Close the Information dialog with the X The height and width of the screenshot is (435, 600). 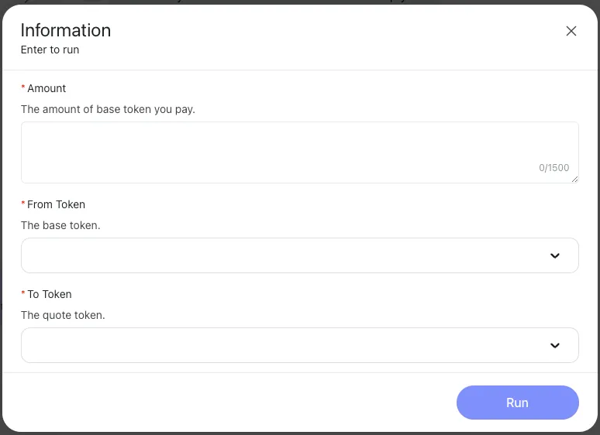(x=571, y=31)
